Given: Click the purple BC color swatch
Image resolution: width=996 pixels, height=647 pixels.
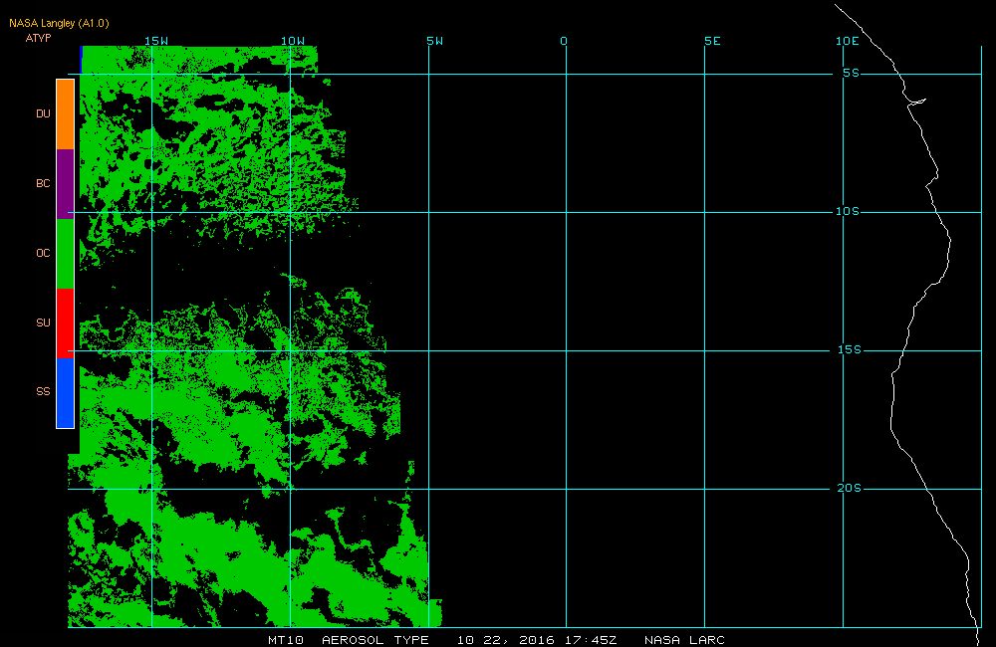Looking at the screenshot, I should tap(66, 184).
